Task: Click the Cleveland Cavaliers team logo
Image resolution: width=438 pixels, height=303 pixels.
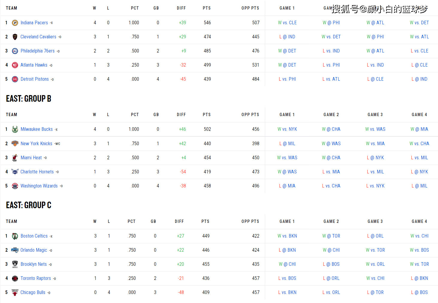Action: [15, 37]
